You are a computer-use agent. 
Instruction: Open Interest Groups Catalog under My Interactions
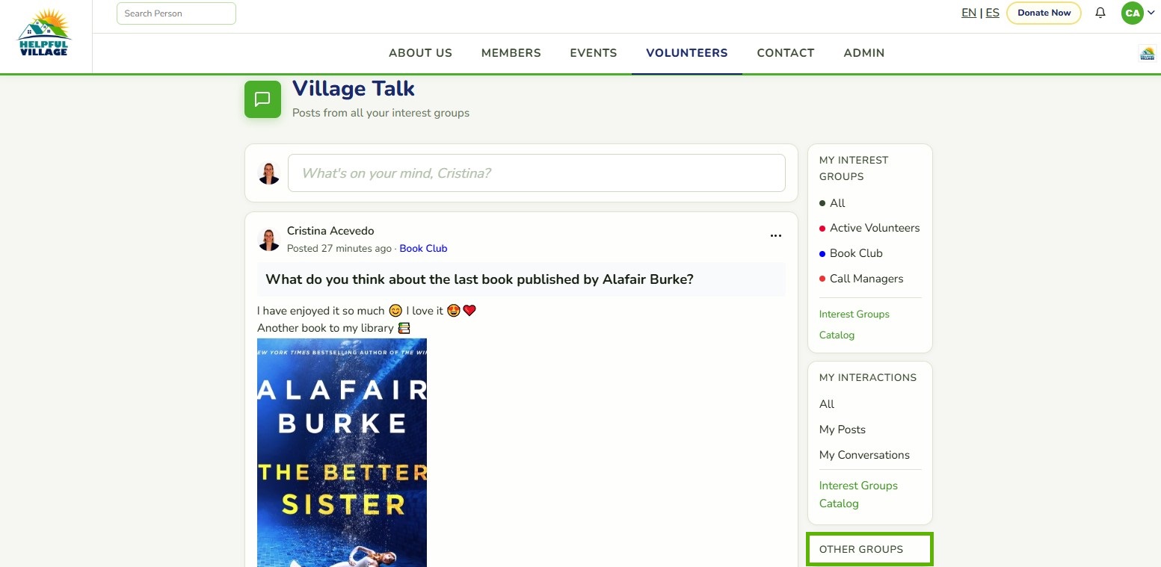point(858,495)
